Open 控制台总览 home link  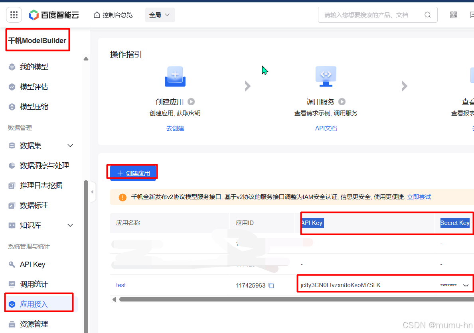tap(113, 15)
